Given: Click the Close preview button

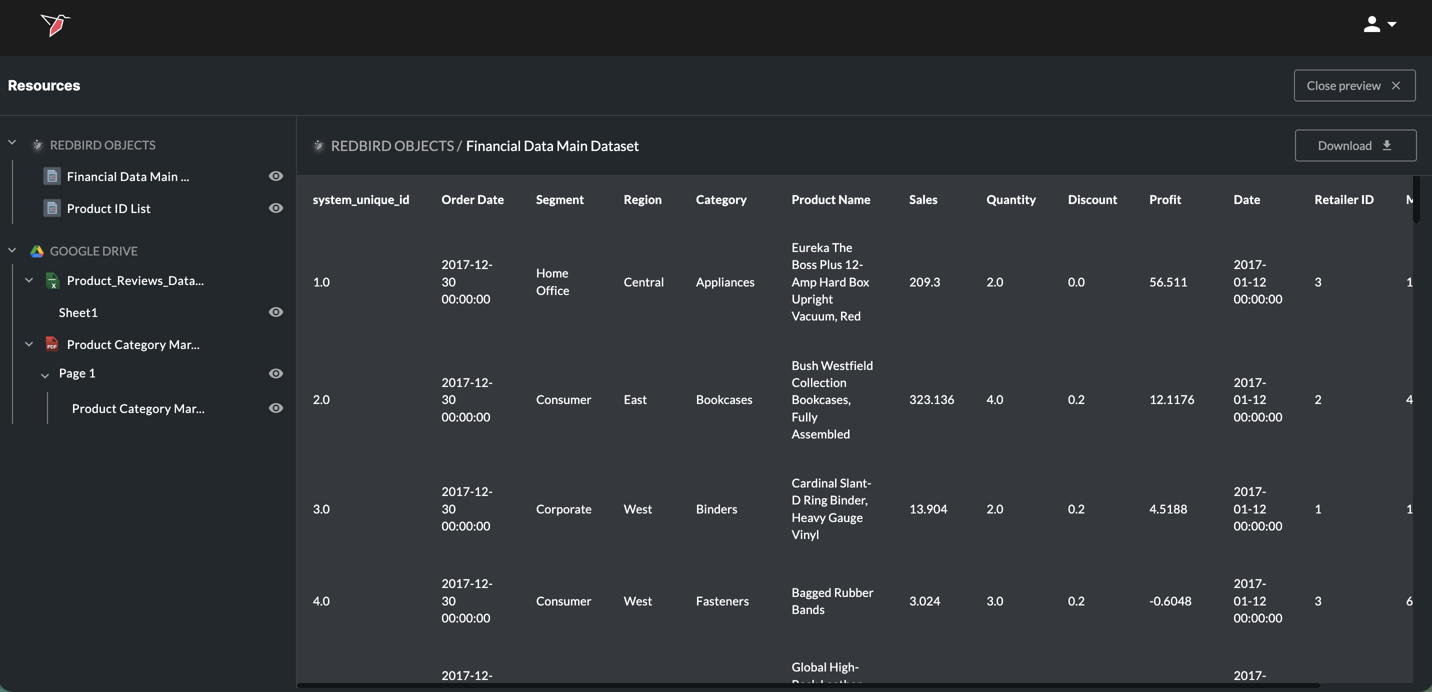Looking at the screenshot, I should 1353,85.
